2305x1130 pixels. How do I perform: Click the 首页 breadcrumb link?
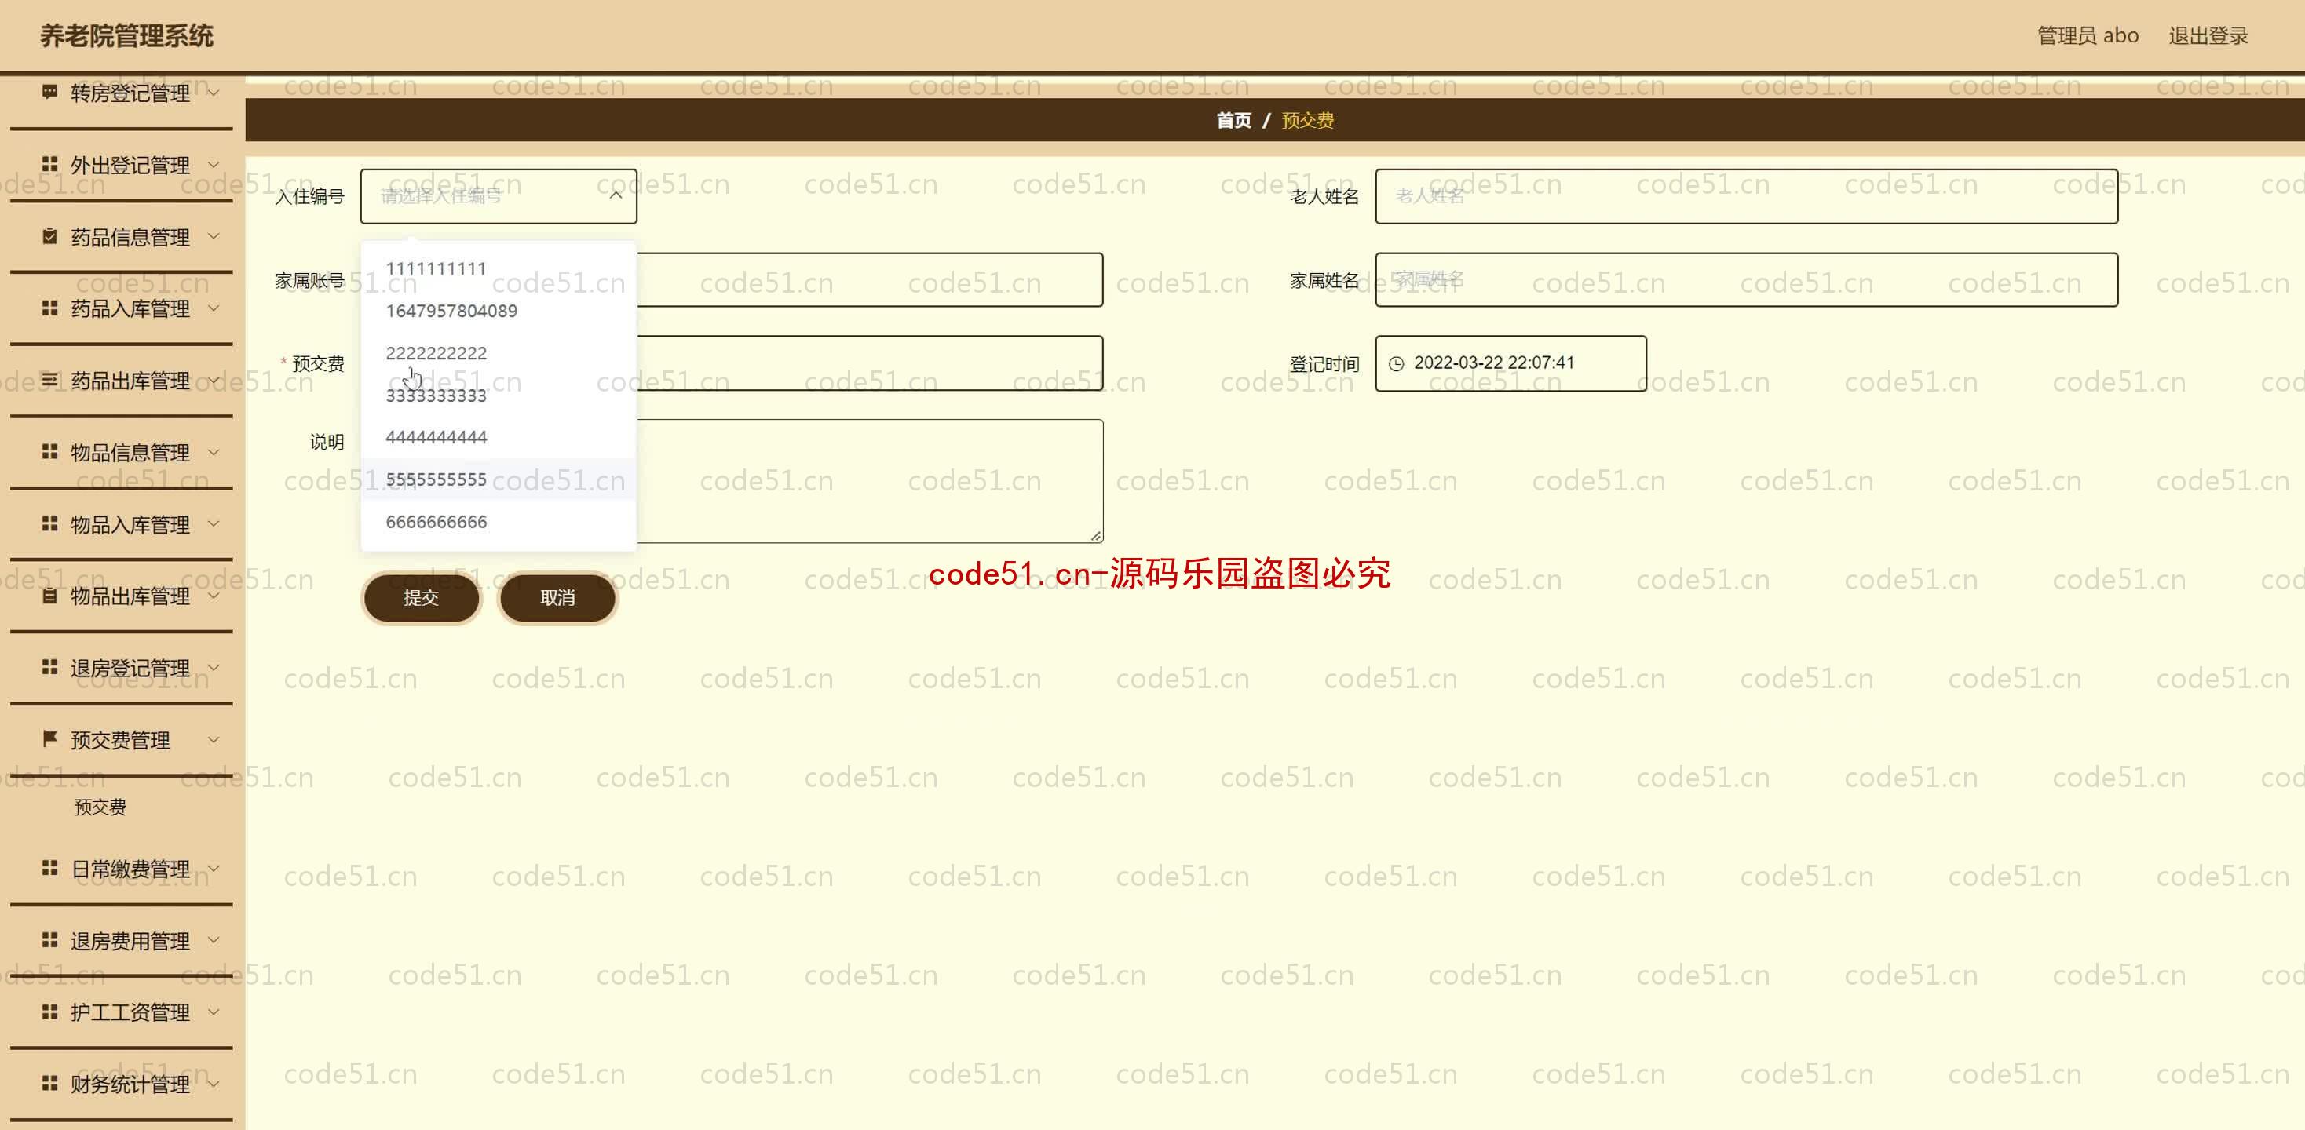(1233, 120)
